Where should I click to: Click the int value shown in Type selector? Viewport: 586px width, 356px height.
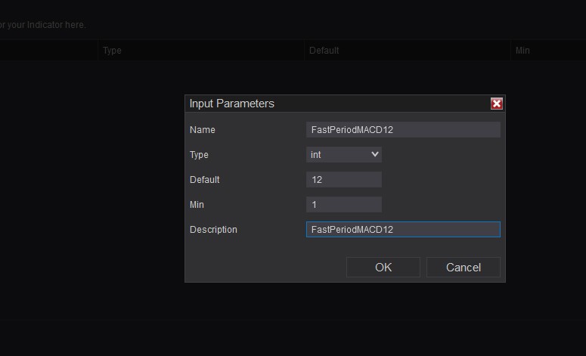click(x=316, y=155)
